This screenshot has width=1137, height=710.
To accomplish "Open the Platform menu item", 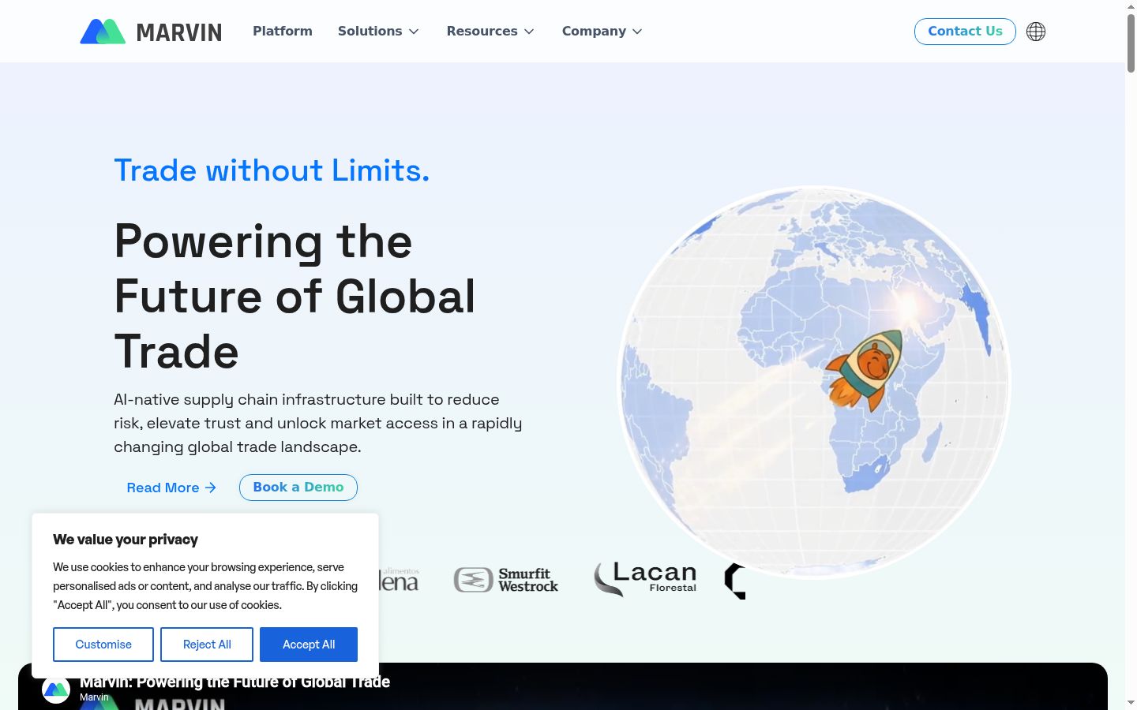I will tap(283, 32).
